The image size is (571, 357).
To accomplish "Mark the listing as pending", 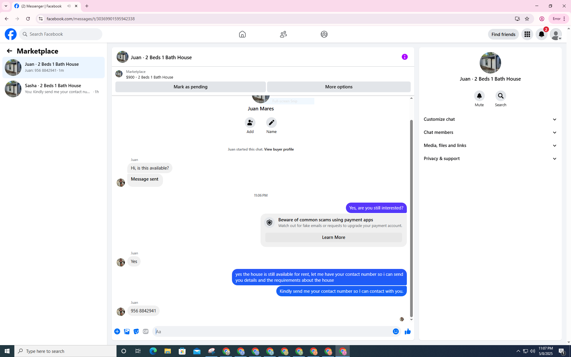I will [191, 87].
